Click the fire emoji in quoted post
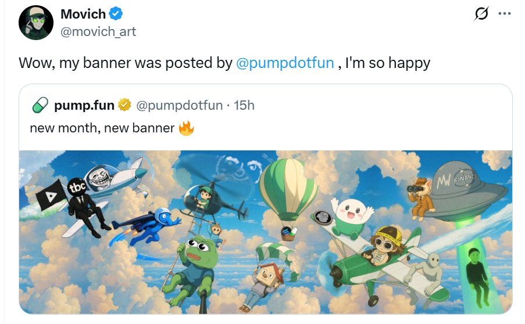This screenshot has height=324, width=525. click(186, 128)
